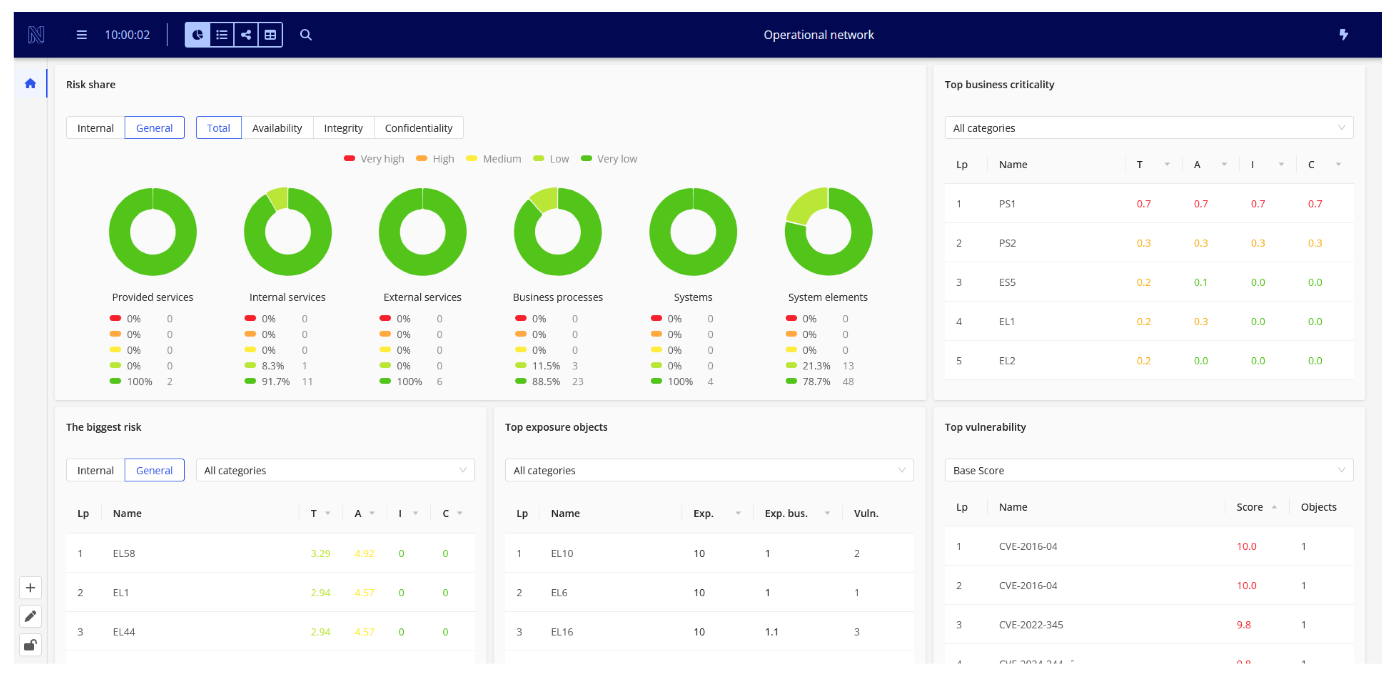The height and width of the screenshot is (675, 1393).
Task: Expand Top business criticality categories dropdown
Action: 1149,128
